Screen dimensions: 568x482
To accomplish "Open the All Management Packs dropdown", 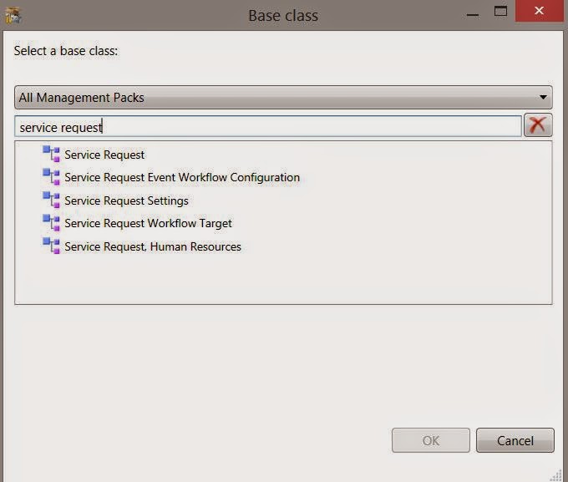I will pyautogui.click(x=283, y=97).
